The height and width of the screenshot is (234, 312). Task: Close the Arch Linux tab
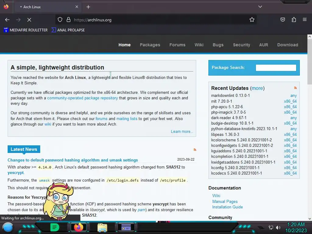[76, 7]
